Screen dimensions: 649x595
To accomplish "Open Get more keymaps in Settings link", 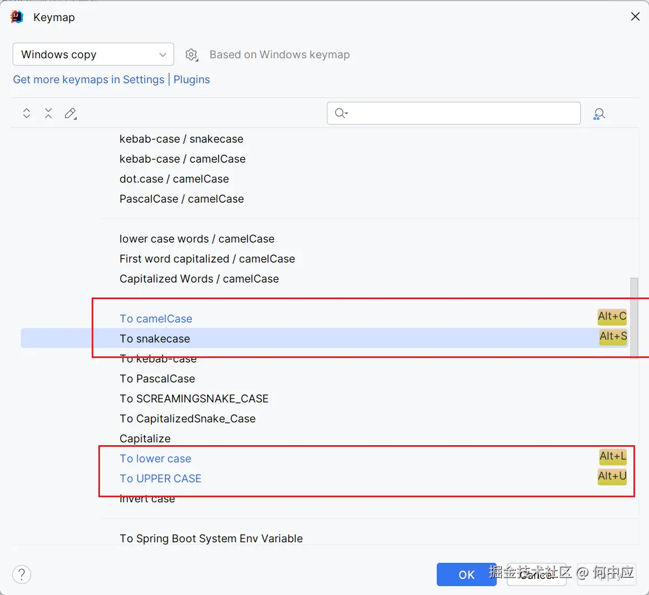I will [x=88, y=79].
